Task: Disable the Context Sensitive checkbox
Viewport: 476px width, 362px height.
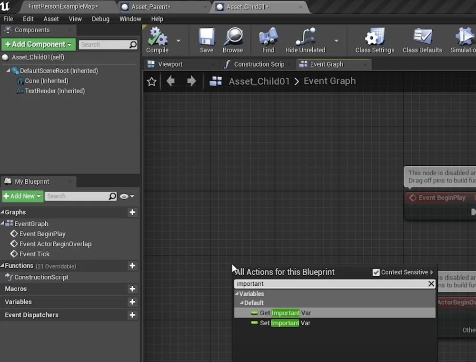Action: point(376,272)
